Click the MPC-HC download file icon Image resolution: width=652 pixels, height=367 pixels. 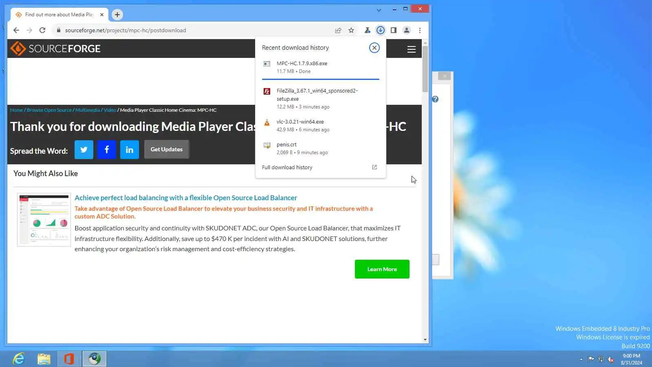click(x=267, y=64)
